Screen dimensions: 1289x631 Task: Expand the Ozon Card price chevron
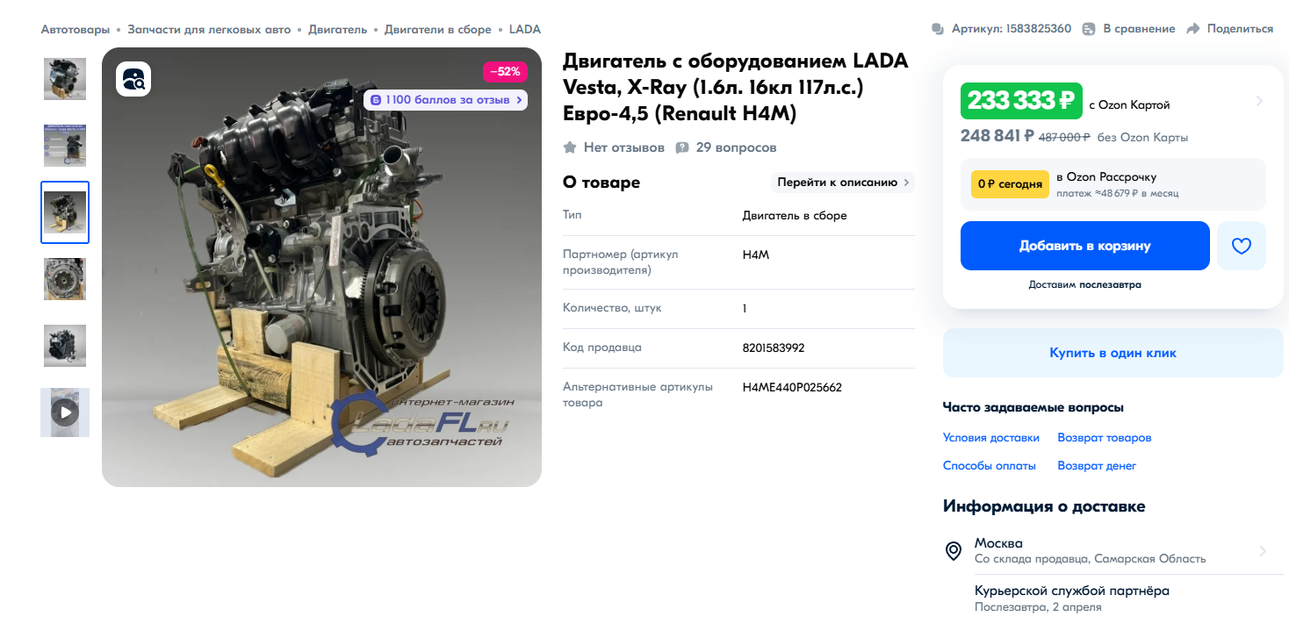tap(1259, 101)
